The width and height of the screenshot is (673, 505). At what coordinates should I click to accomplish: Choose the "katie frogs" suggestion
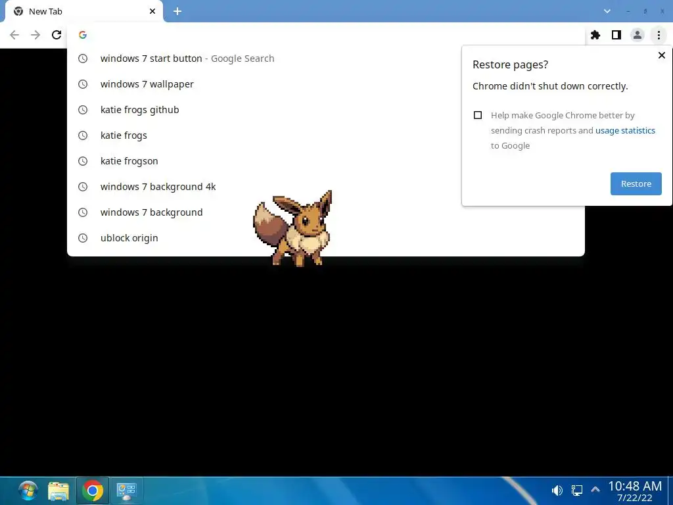326,135
